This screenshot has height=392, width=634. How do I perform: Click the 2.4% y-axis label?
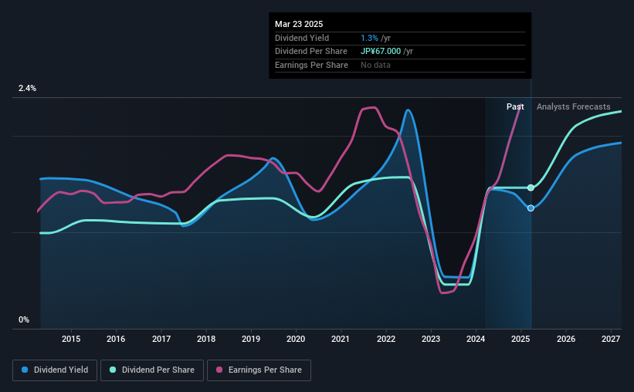27,88
